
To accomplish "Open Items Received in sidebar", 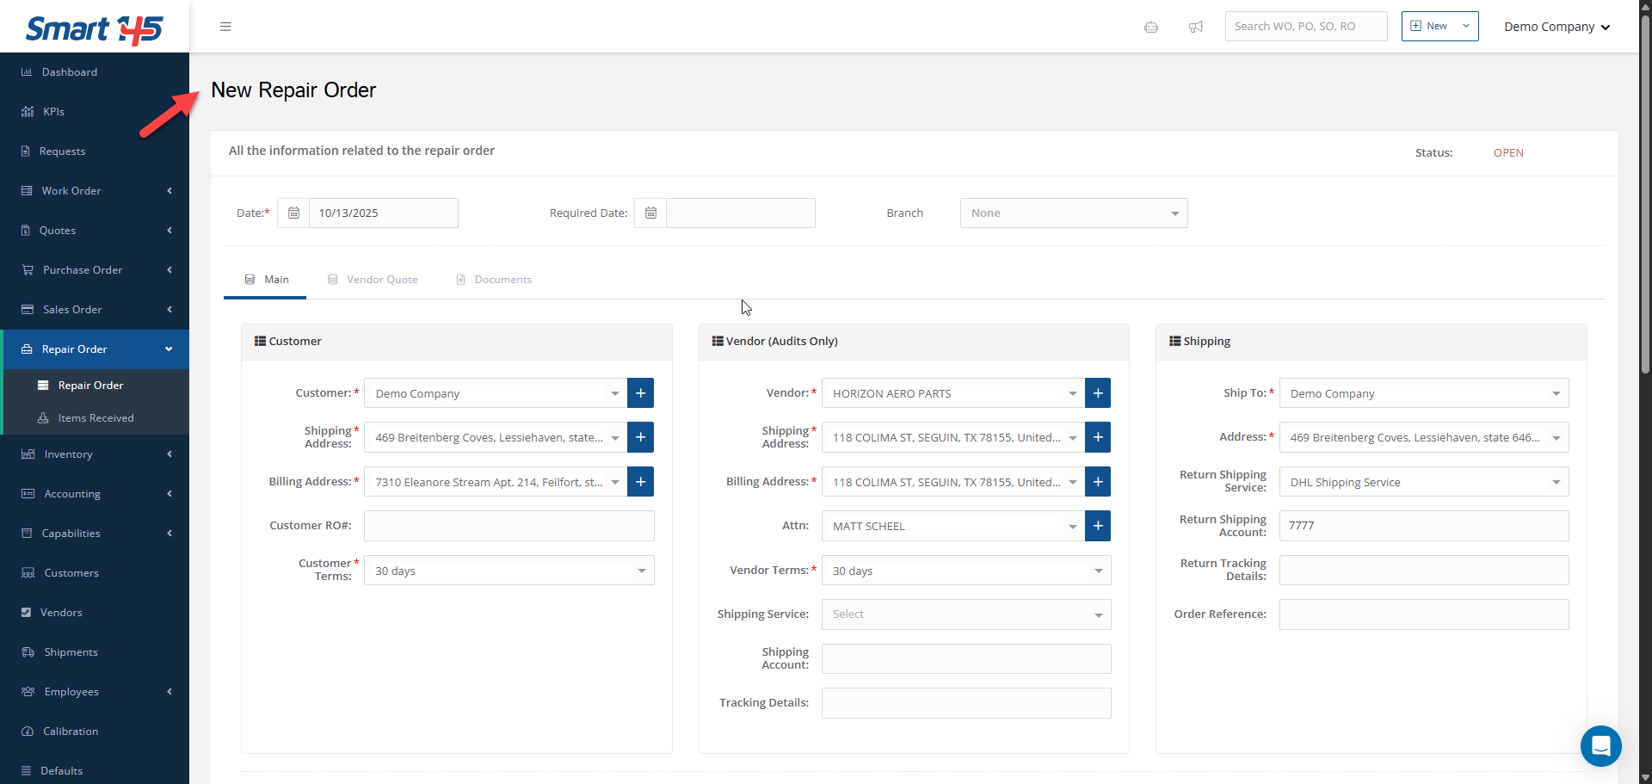I will pyautogui.click(x=96, y=418).
